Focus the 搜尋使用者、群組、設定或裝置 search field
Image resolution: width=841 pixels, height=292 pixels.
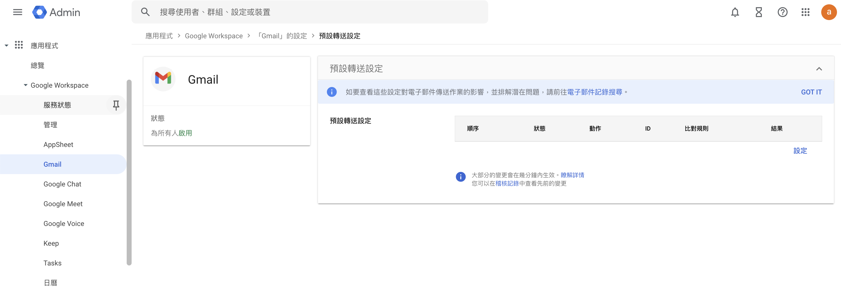[x=310, y=12]
